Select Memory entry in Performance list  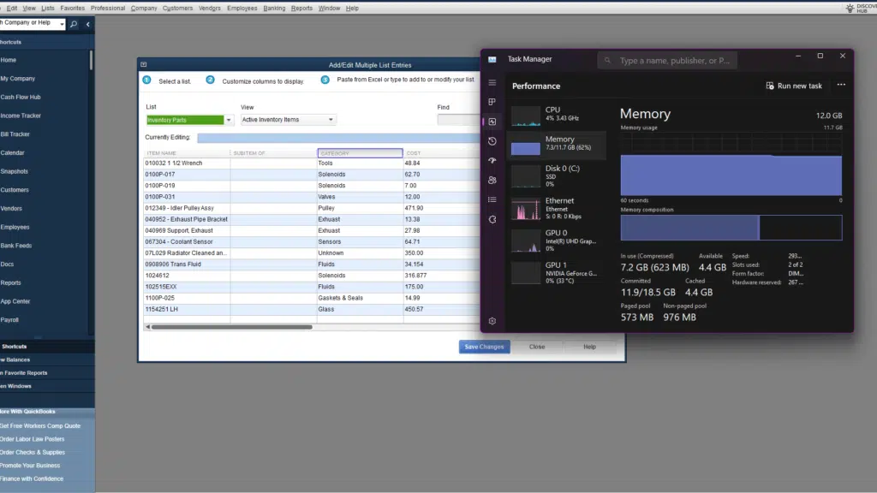pyautogui.click(x=557, y=145)
